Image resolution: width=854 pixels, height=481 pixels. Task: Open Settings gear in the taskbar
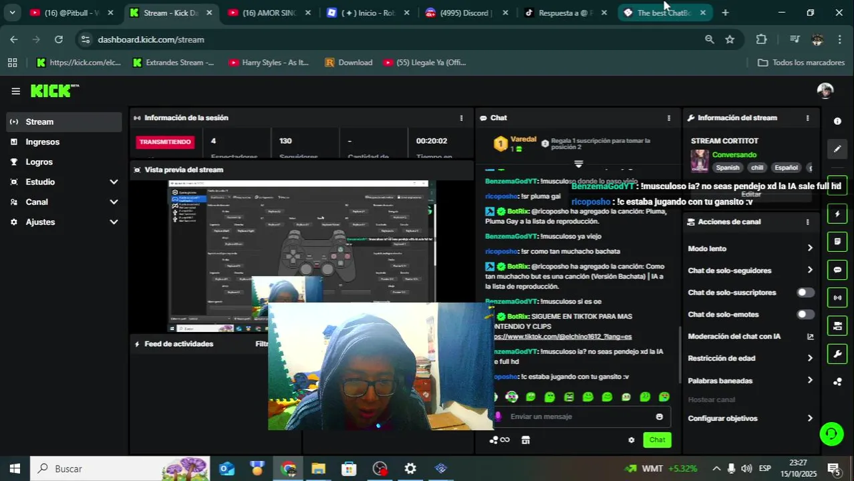(x=410, y=469)
